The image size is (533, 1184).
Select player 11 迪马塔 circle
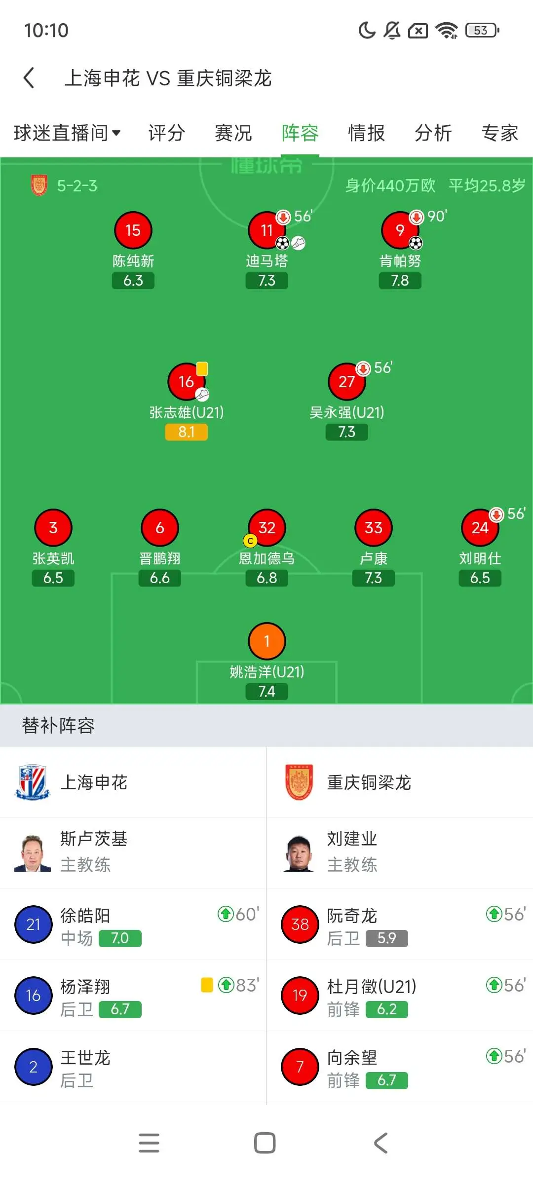[x=267, y=230]
